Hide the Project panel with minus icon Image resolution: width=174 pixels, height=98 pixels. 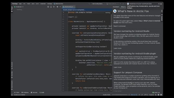click(60, 7)
